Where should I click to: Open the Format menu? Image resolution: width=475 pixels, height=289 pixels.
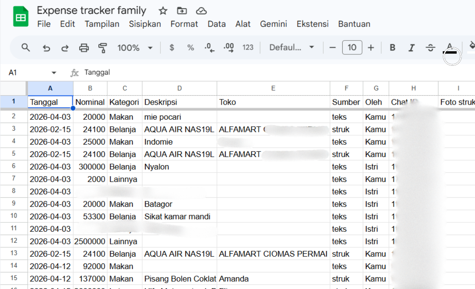(x=184, y=24)
